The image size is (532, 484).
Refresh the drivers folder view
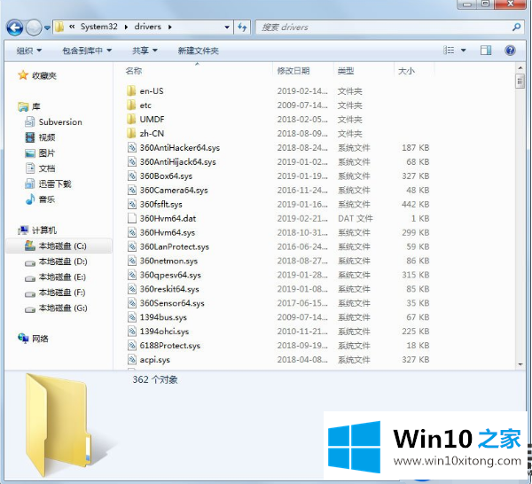coord(242,27)
